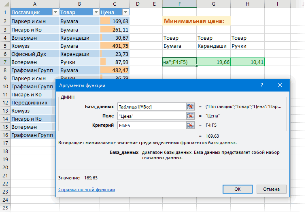The width and height of the screenshot is (306, 213).
Task: Collapse dialog via База_данных range selector icon
Action: 190,106
